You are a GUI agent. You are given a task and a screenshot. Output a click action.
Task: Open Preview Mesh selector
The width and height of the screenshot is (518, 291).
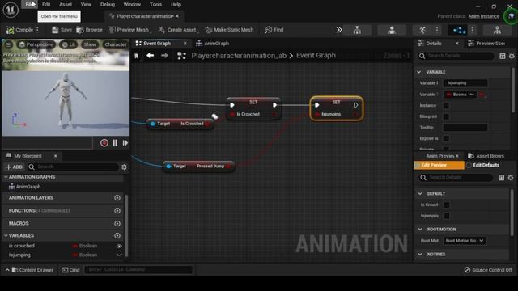click(129, 30)
